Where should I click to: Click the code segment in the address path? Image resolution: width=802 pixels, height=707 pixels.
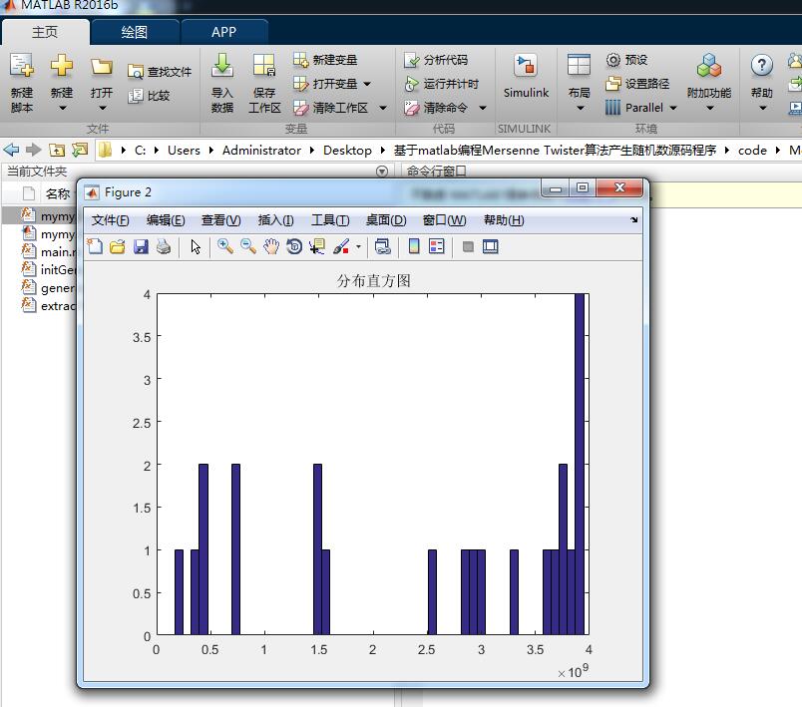point(752,151)
